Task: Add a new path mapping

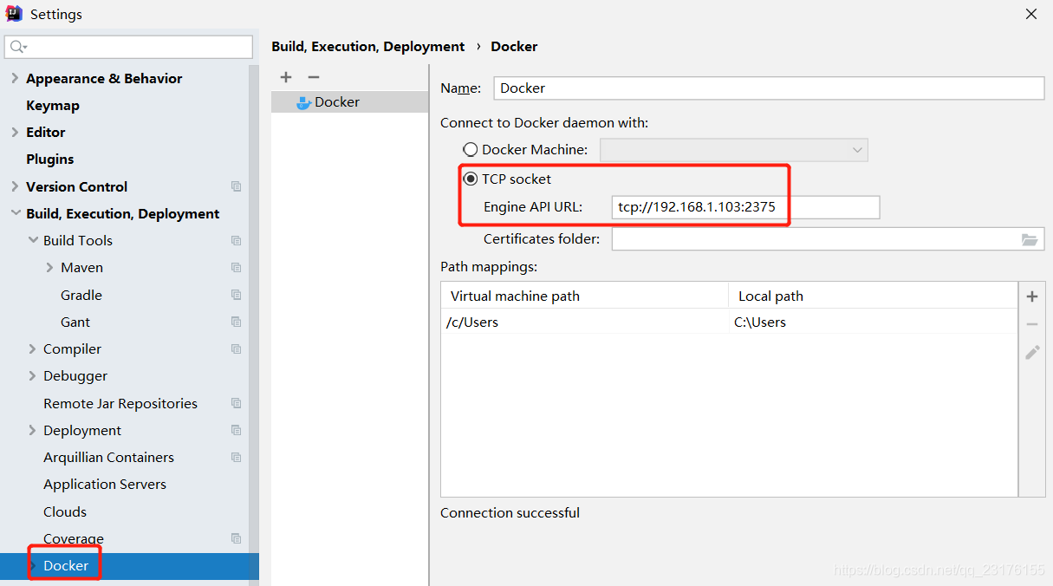Action: pos(1031,296)
